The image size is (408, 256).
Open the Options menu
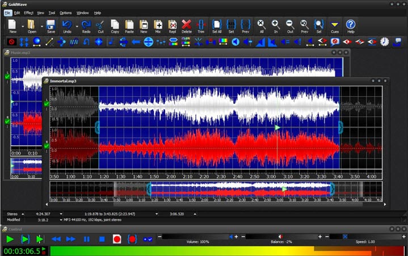(66, 12)
